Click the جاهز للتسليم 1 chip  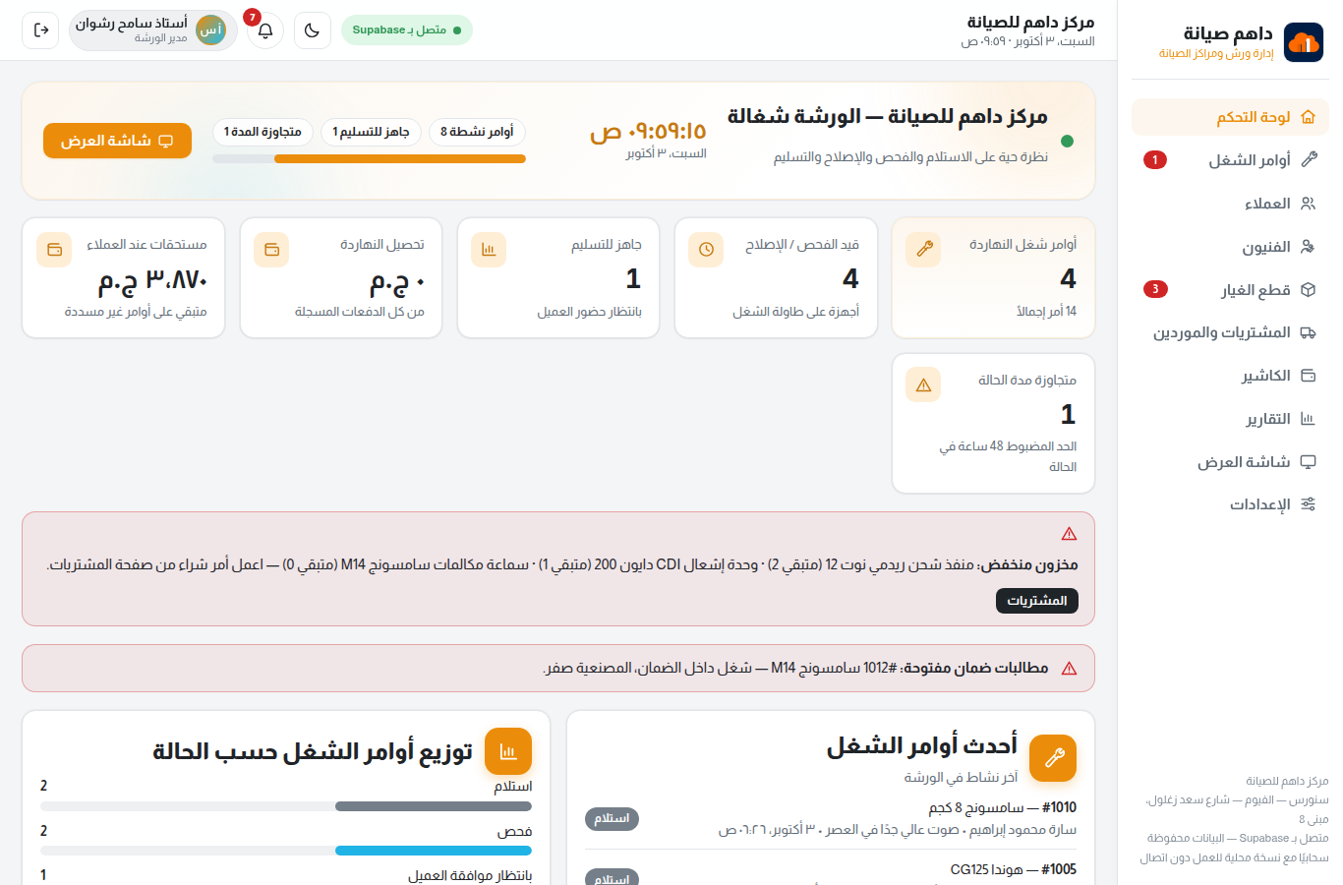pyautogui.click(x=371, y=132)
